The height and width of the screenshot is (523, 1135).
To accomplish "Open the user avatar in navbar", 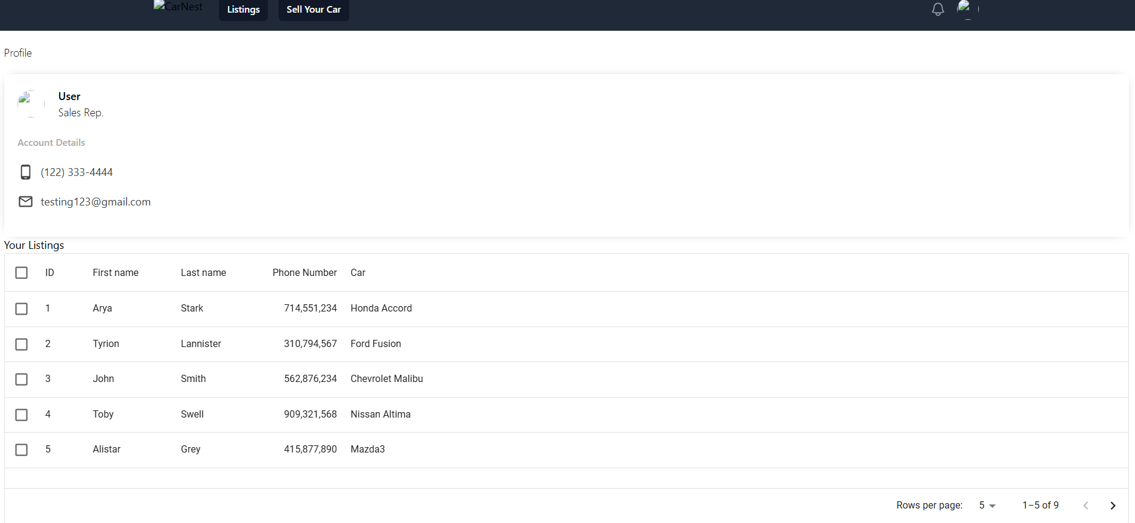I will tap(967, 9).
